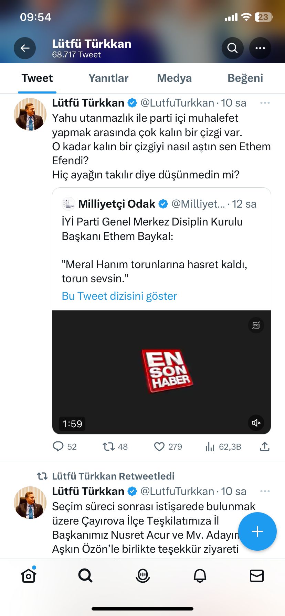This screenshot has height=616, width=285.
Task: Open the profile three-dot overflow menu
Action: pos(260,48)
